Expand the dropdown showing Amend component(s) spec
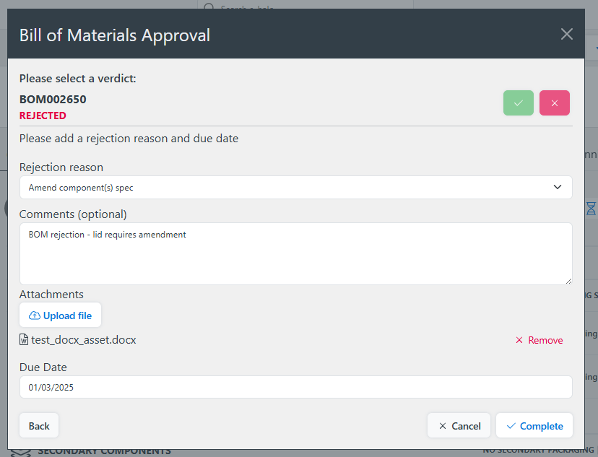Viewport: 598px width, 457px height. tap(557, 186)
